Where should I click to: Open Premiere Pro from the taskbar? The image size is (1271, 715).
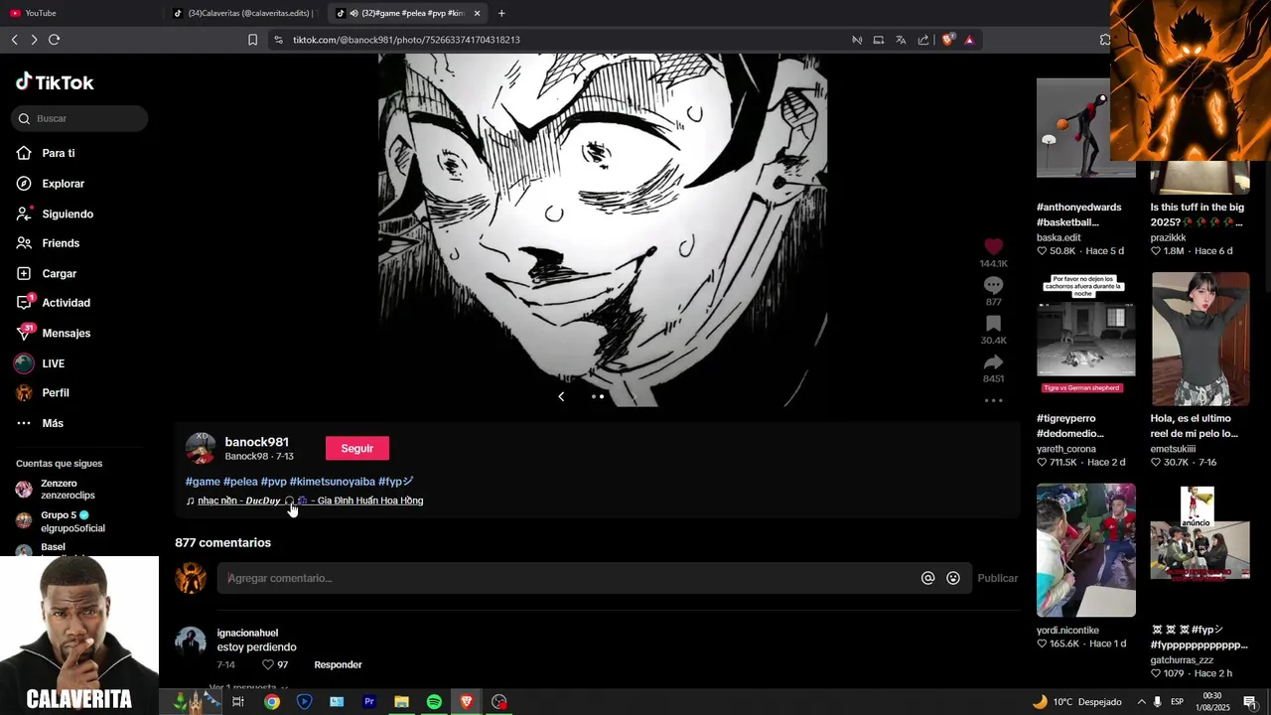369,702
